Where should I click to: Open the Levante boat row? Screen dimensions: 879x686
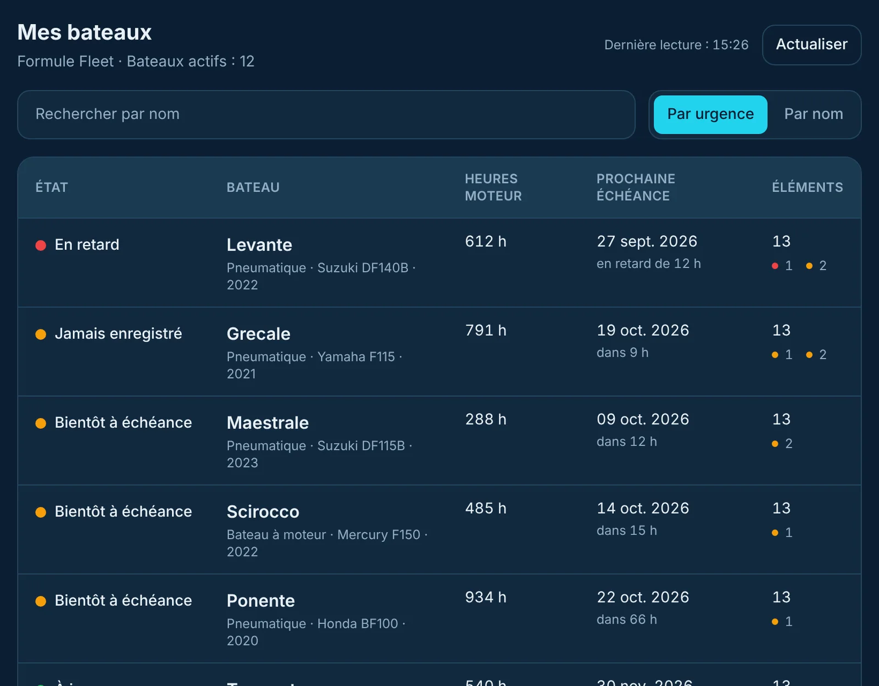point(439,263)
